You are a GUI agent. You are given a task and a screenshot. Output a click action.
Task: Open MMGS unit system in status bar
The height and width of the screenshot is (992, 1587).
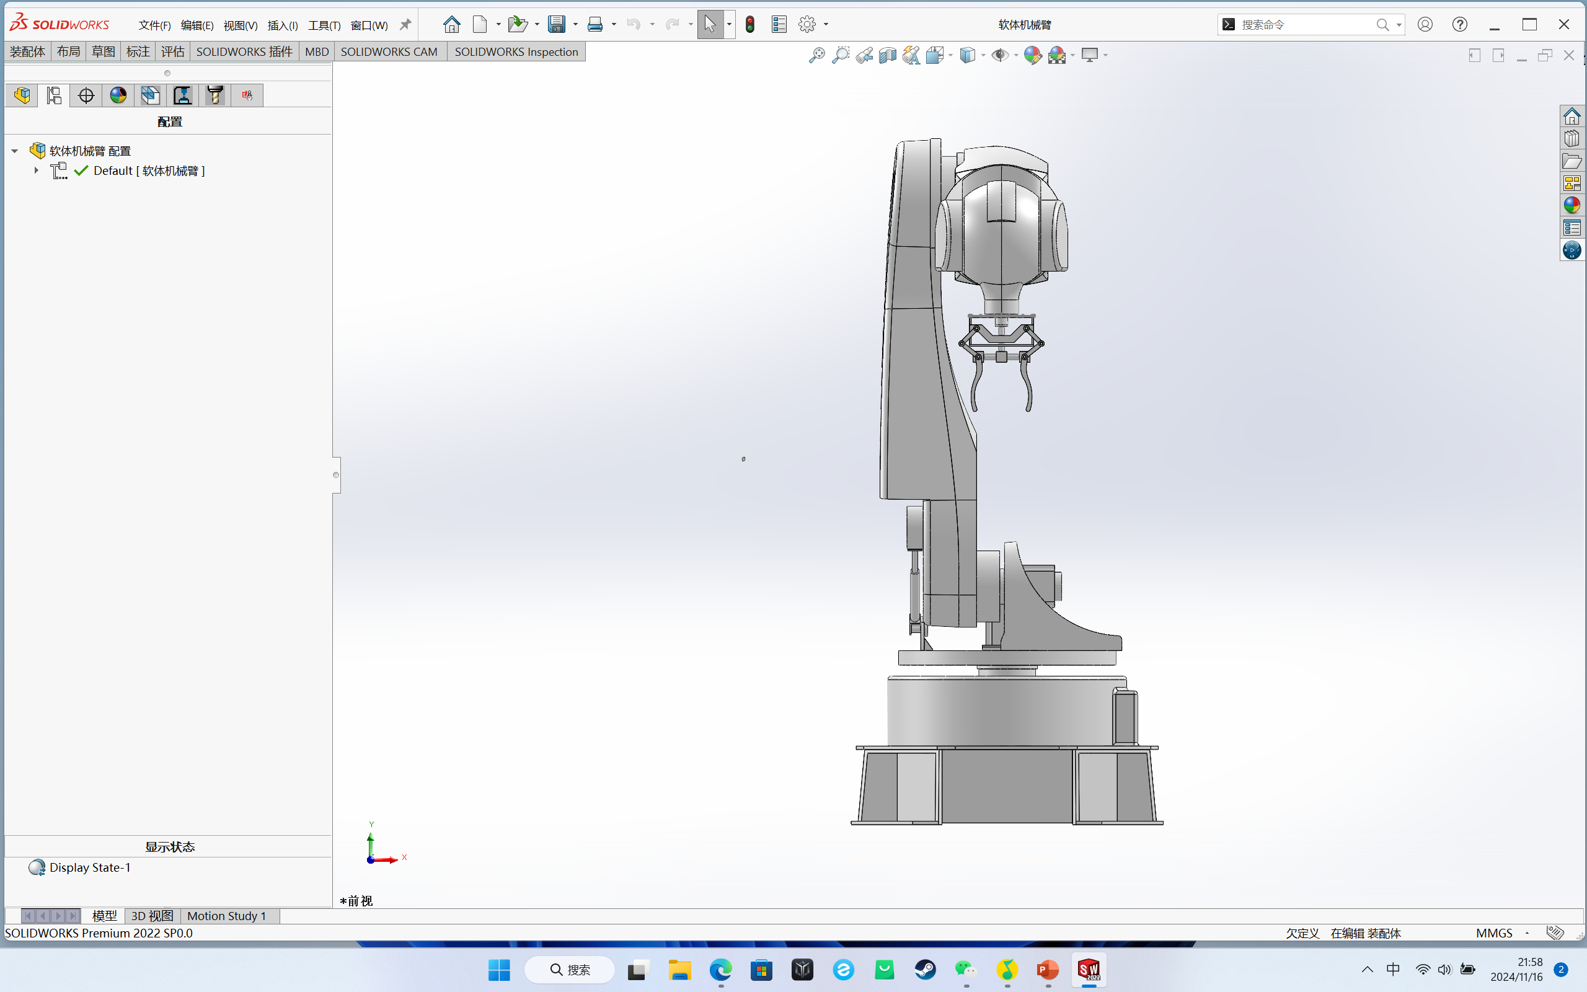click(1494, 933)
